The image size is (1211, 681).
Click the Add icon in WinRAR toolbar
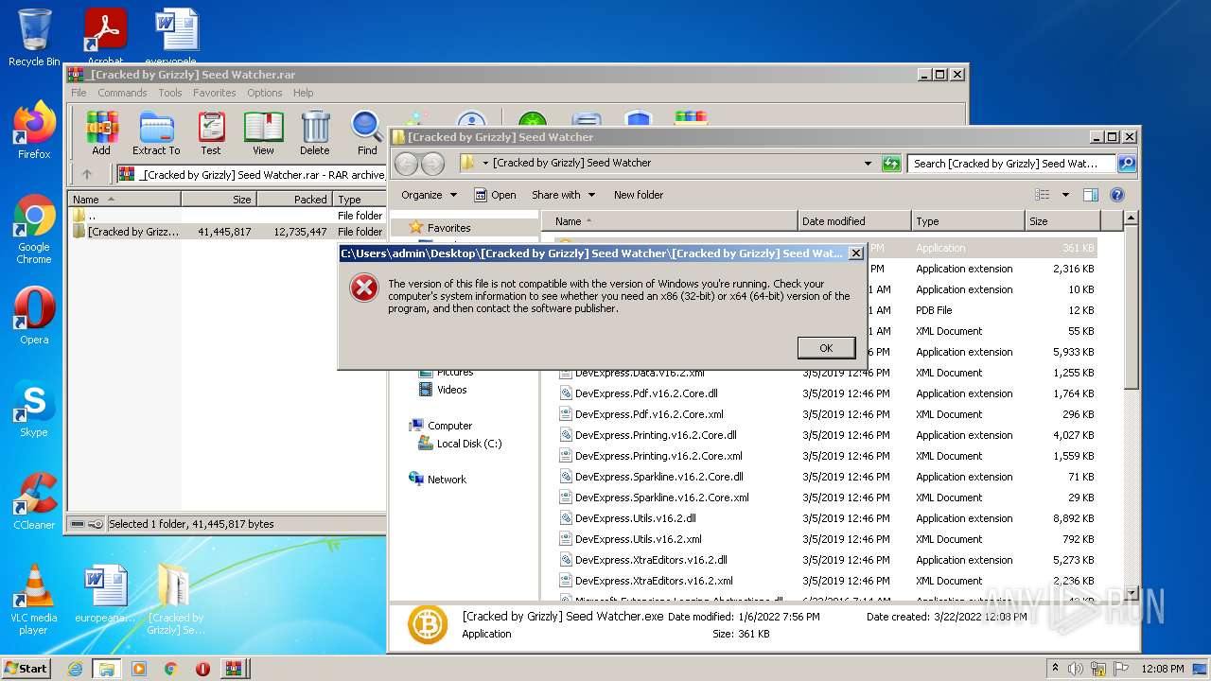click(101, 133)
